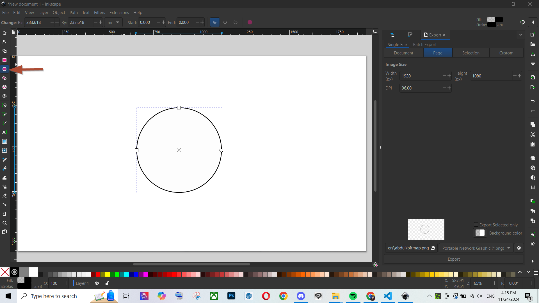Click the Export button
The image size is (539, 303).
(x=454, y=259)
